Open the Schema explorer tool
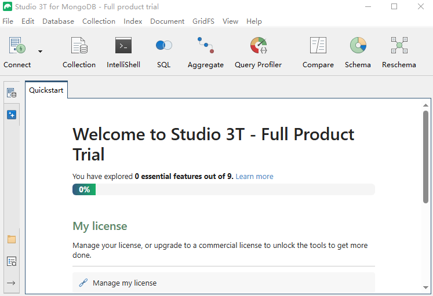Screen dimensions: 433x296 pyautogui.click(x=358, y=52)
